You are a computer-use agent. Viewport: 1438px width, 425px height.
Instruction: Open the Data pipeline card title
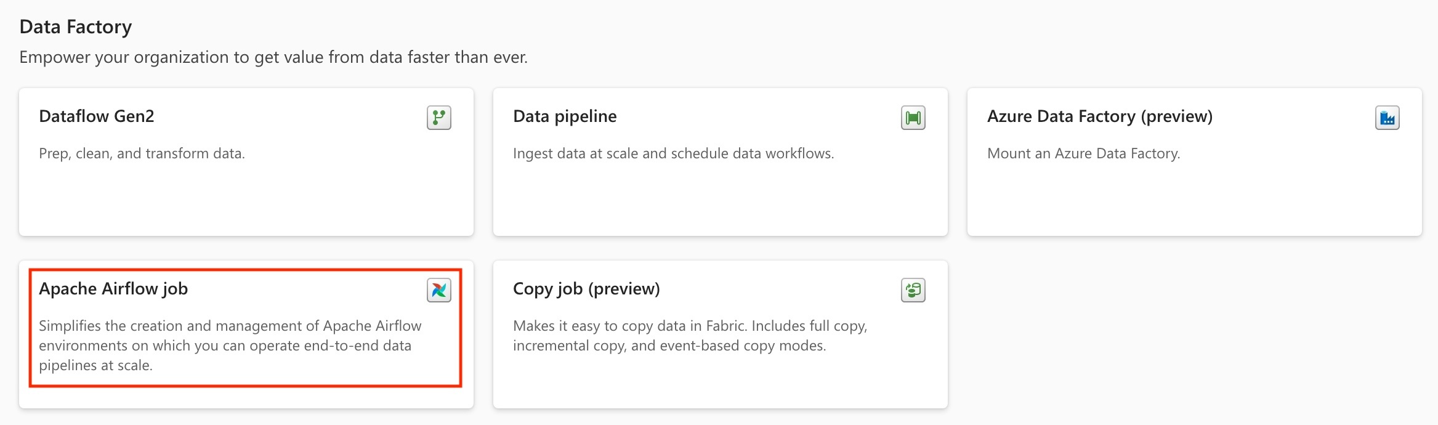tap(565, 116)
